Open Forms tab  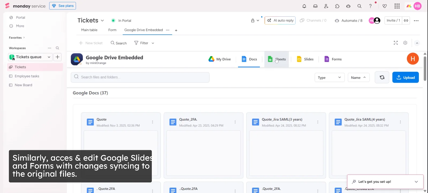[333, 59]
